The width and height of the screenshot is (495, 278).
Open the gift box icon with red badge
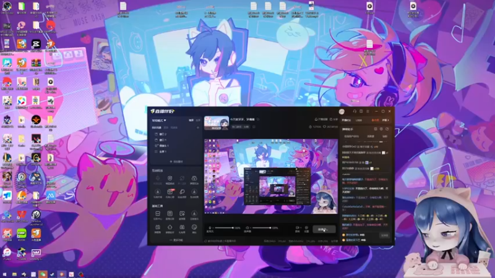[x=170, y=192]
